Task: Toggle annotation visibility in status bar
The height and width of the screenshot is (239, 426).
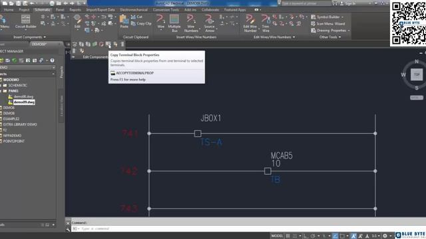Action: tap(353, 236)
